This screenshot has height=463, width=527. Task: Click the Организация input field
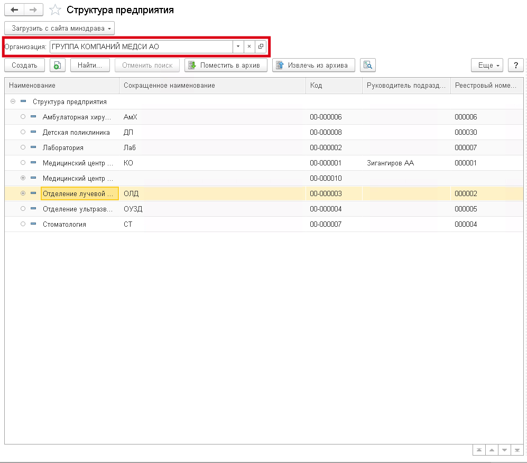[141, 47]
